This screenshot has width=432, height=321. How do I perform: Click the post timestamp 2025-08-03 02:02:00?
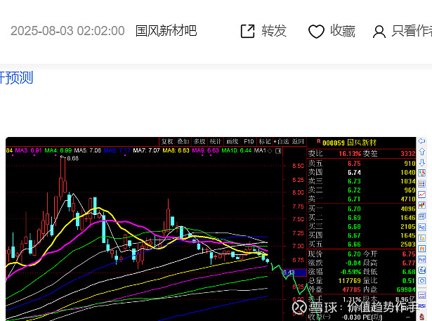pos(67,31)
